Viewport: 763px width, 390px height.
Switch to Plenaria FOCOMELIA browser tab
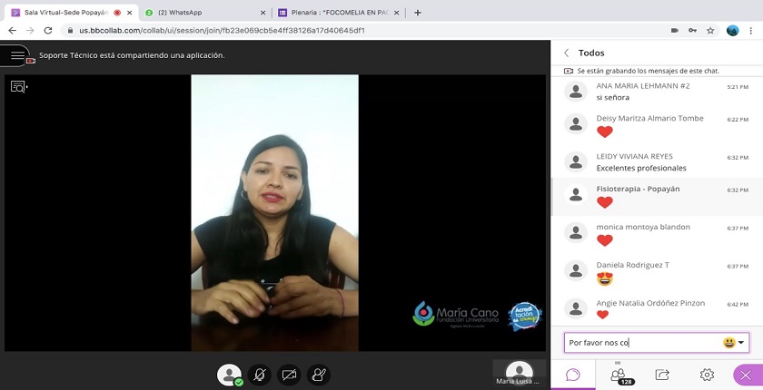(x=338, y=13)
